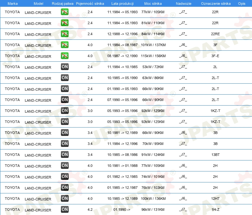This screenshot has width=252, height=215.
Task: Click the ON icon in the 63kW / 86KM row
Action: pos(65,78)
